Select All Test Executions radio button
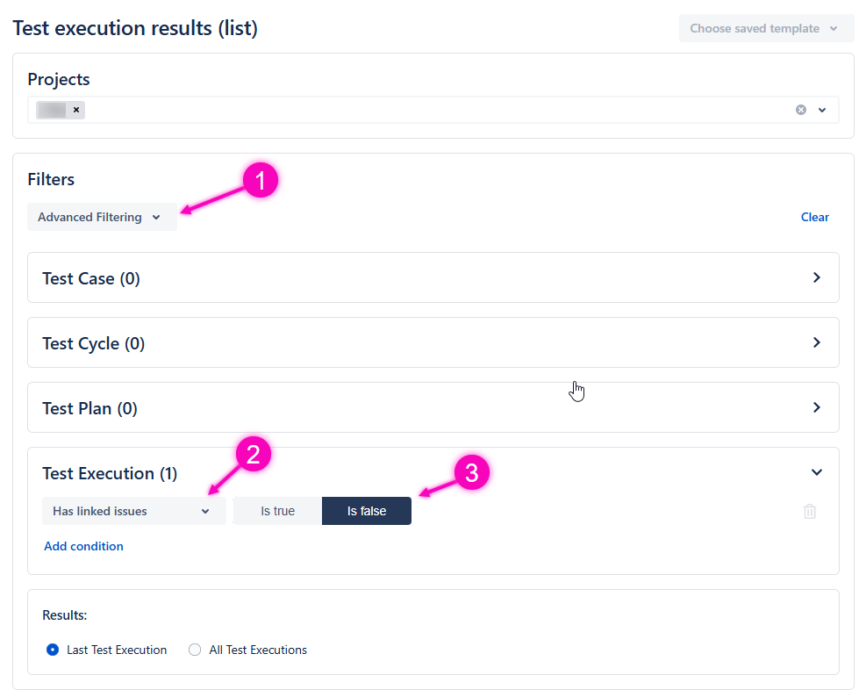This screenshot has width=866, height=697. (x=196, y=650)
